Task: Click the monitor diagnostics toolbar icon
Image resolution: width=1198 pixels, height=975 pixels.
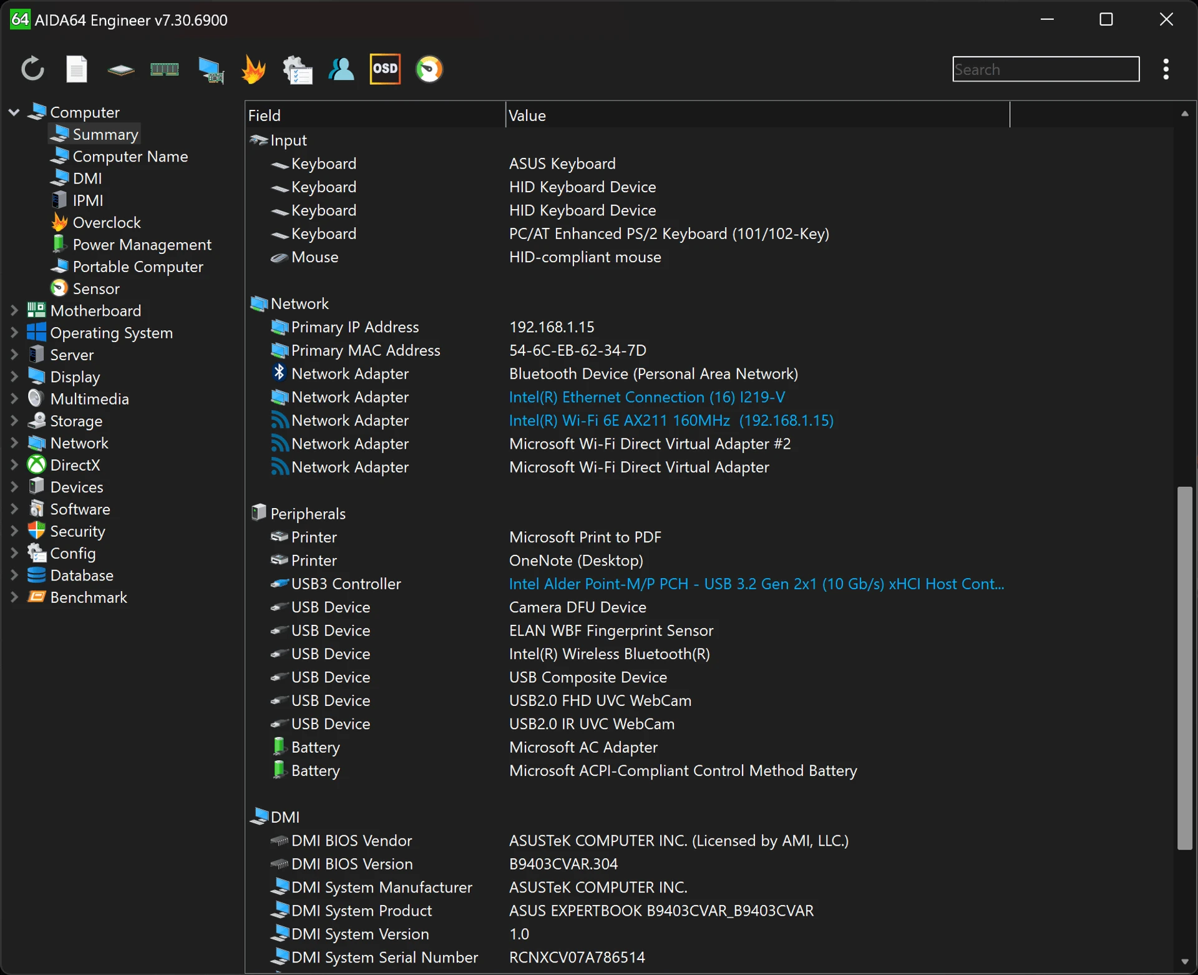Action: point(211,70)
